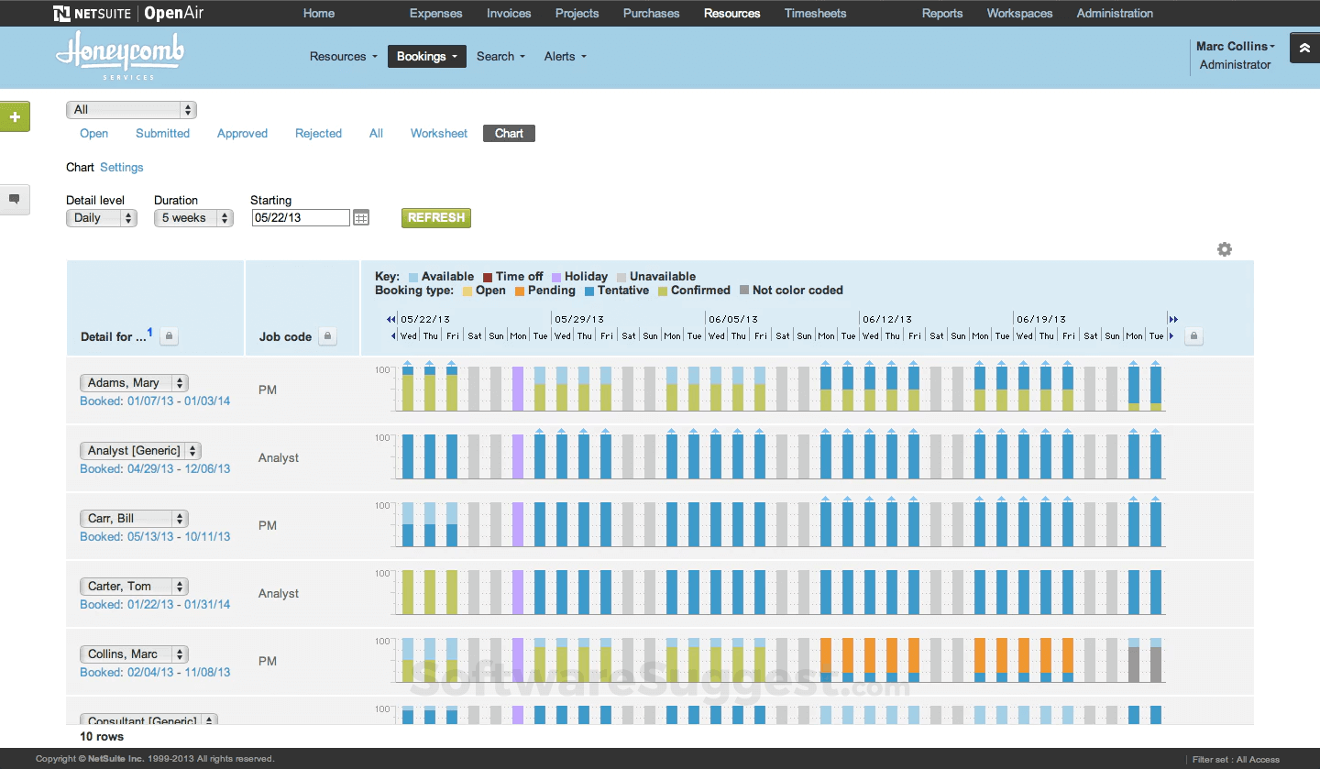Switch the booking filter from Approved to Rejected

318,133
